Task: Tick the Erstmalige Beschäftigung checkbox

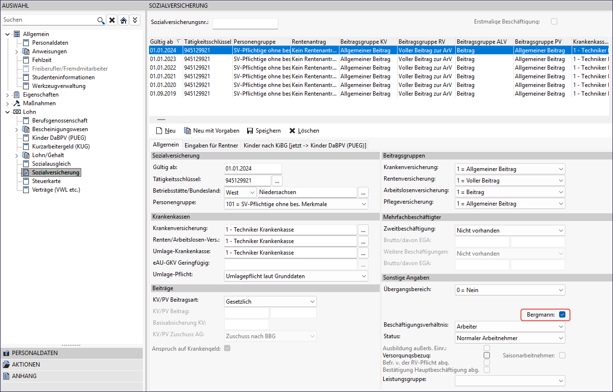Action: coord(554,22)
